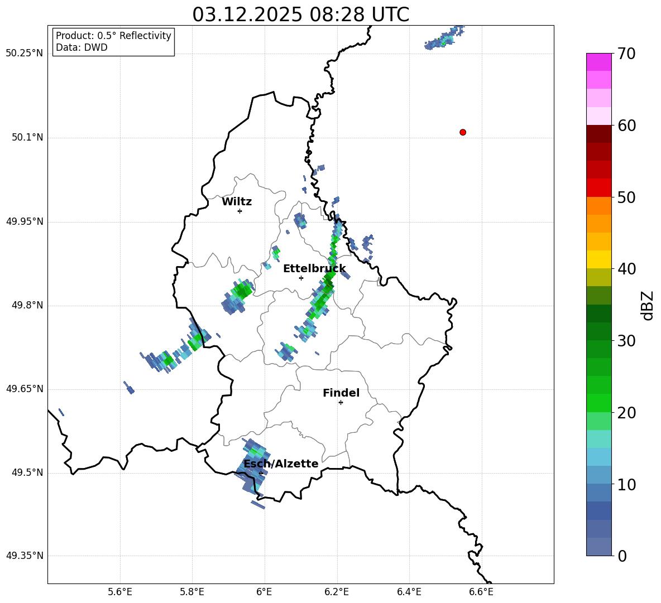Click the Esch/Alzette city label

281,464
